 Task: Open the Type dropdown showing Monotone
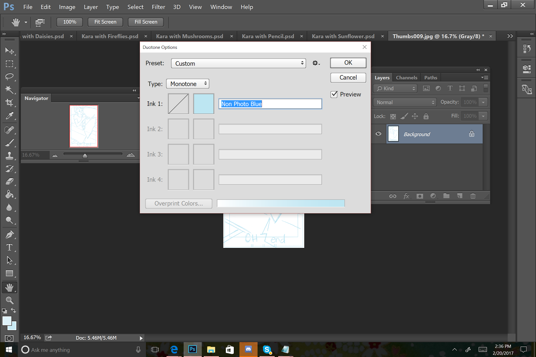point(188,84)
